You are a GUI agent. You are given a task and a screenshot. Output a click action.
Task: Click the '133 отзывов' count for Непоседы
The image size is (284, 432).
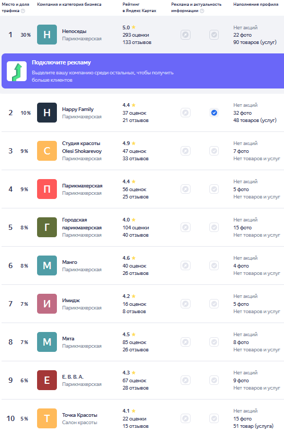pyautogui.click(x=137, y=42)
